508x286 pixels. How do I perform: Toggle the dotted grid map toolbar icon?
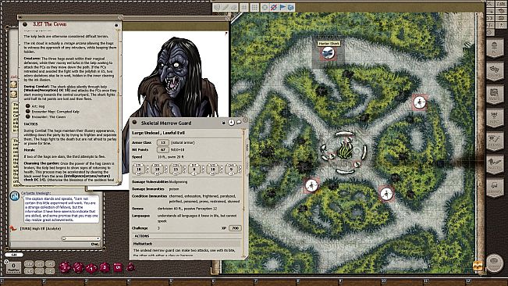254,7
